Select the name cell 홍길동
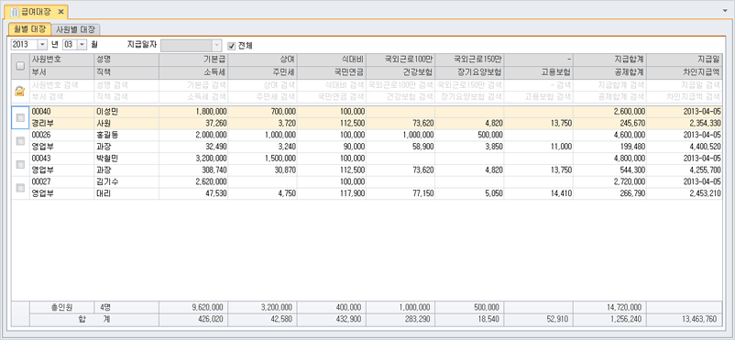The width and height of the screenshot is (735, 340). pyautogui.click(x=126, y=135)
